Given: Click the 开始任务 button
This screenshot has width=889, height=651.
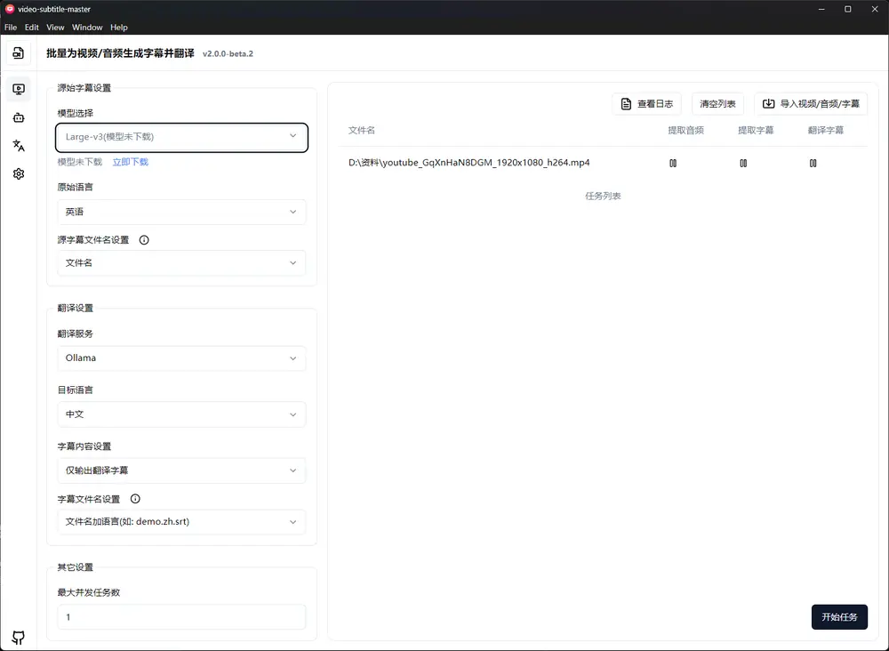Looking at the screenshot, I should coord(838,617).
